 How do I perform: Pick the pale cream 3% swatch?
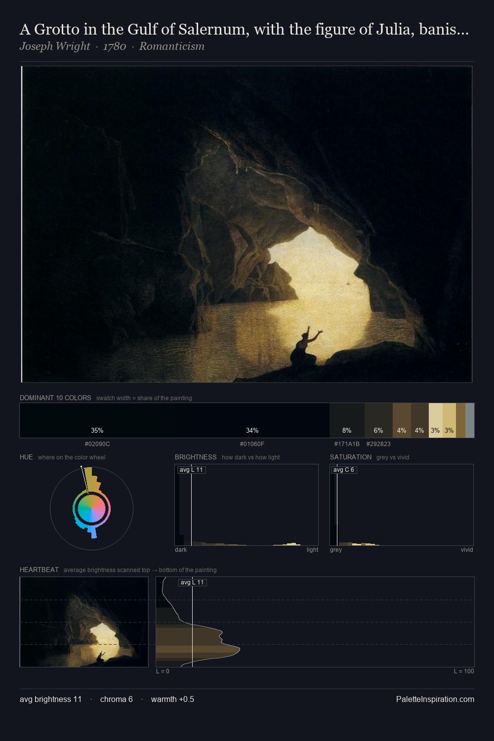(x=435, y=420)
